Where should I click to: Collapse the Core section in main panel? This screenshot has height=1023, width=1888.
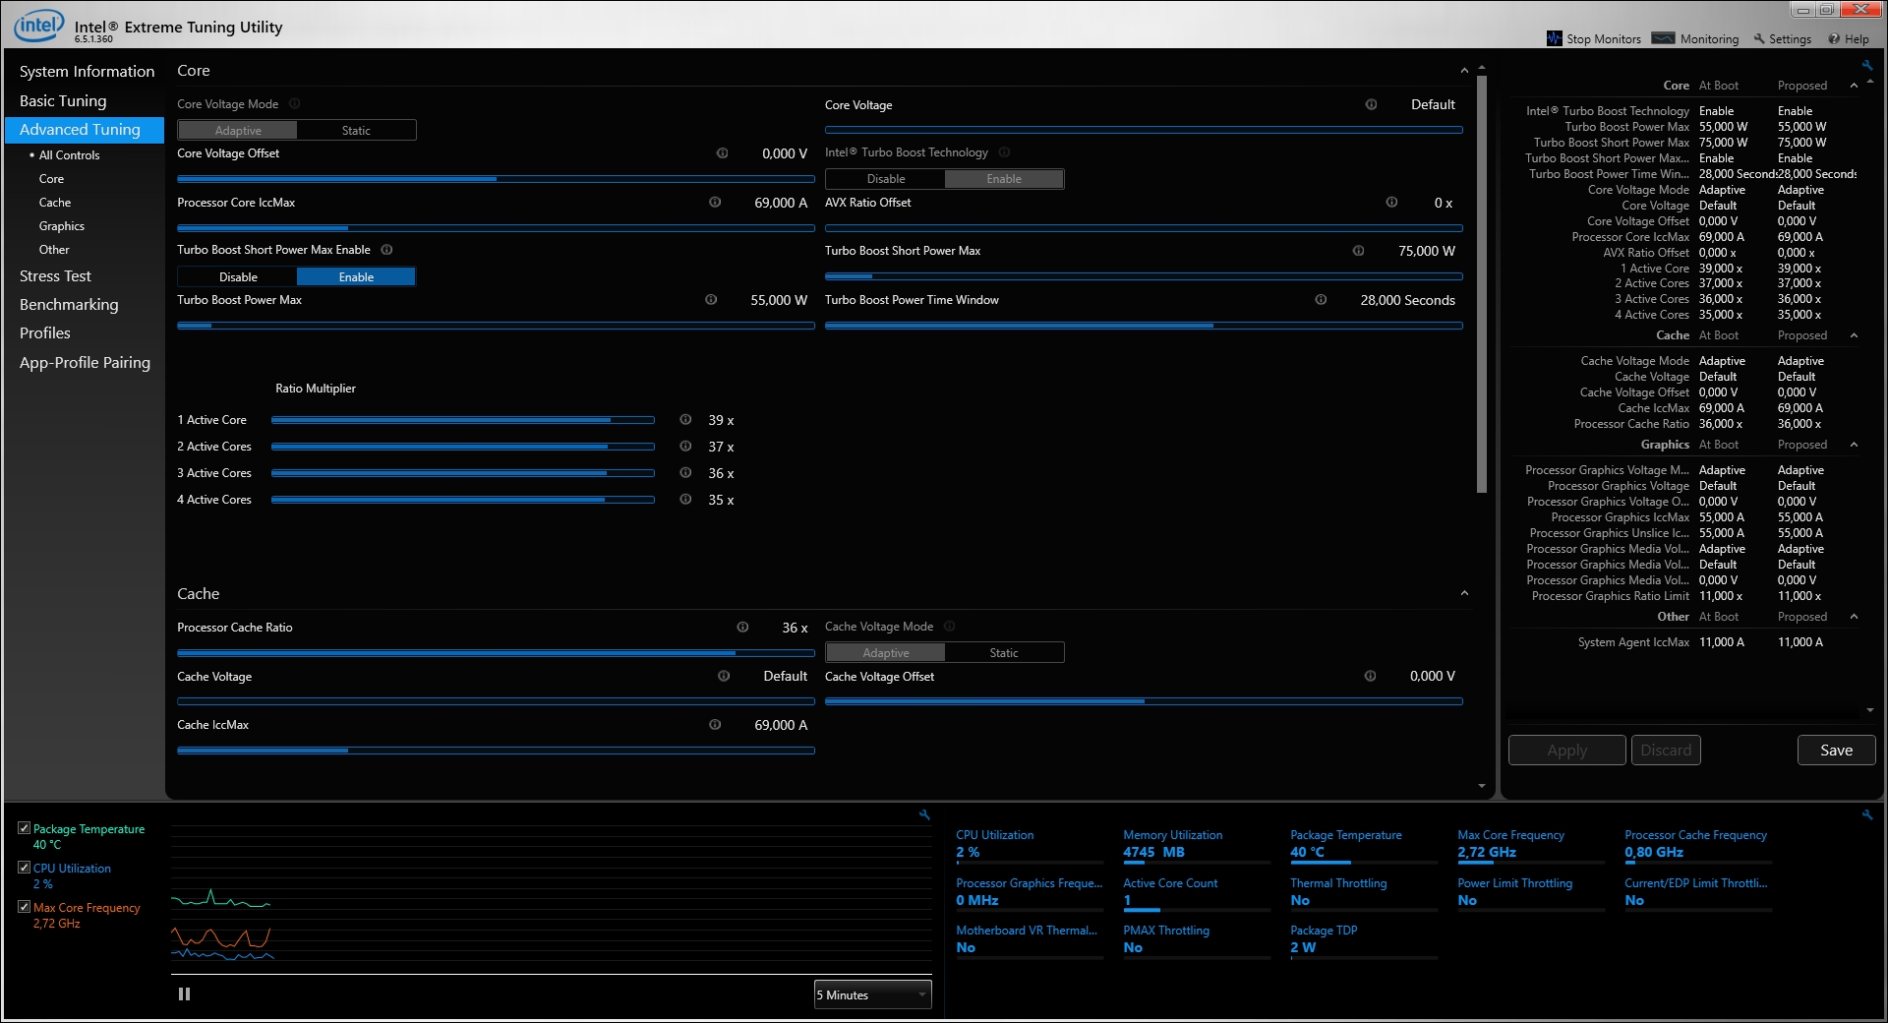pyautogui.click(x=1464, y=71)
